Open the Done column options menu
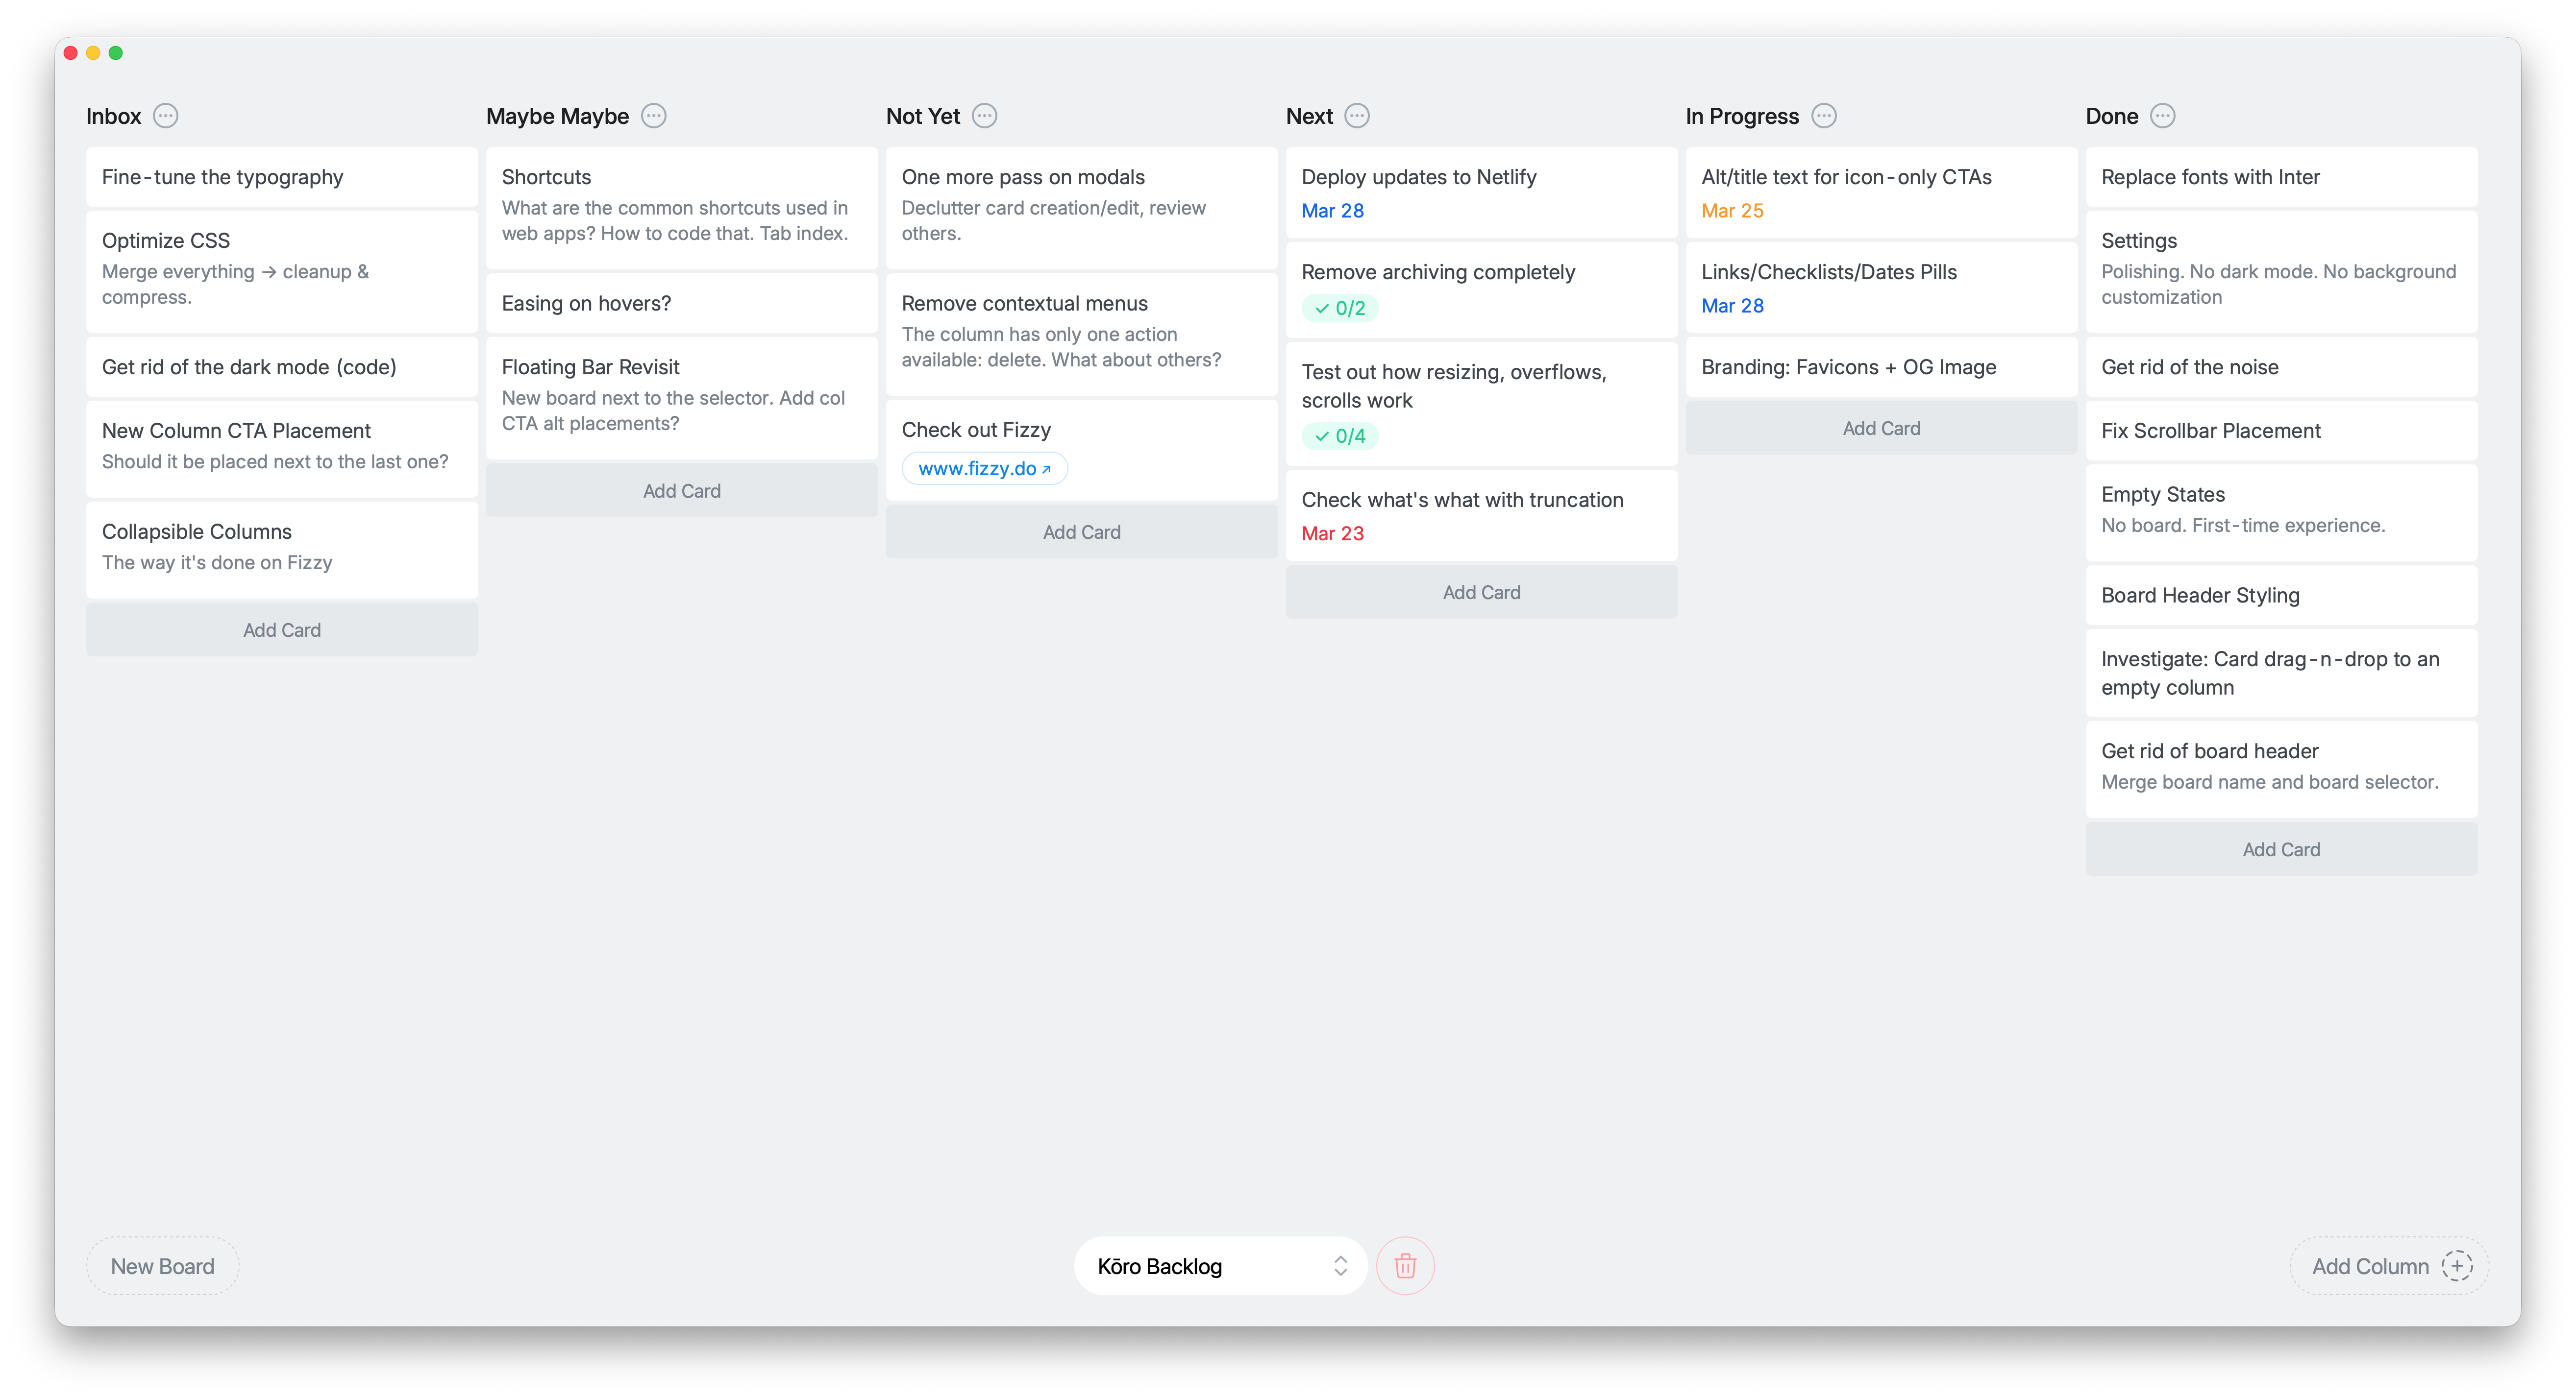This screenshot has height=1399, width=2576. click(2163, 116)
